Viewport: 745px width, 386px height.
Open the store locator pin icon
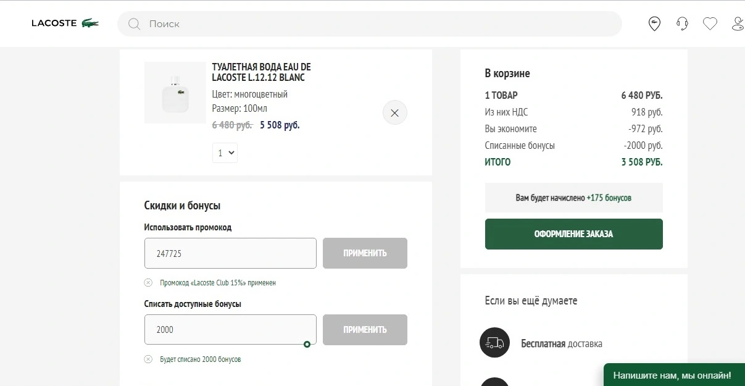[x=654, y=24]
